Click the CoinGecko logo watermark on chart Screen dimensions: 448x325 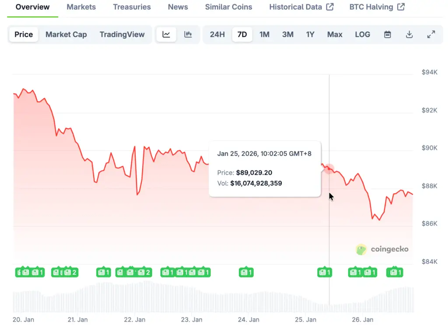(x=382, y=249)
